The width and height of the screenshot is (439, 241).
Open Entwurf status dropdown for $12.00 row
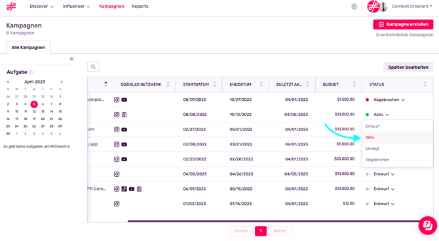(x=384, y=204)
